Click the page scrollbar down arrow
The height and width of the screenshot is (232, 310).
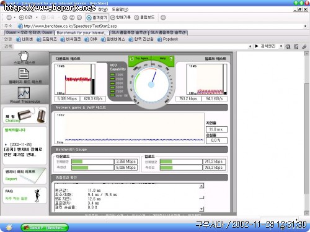(x=307, y=213)
